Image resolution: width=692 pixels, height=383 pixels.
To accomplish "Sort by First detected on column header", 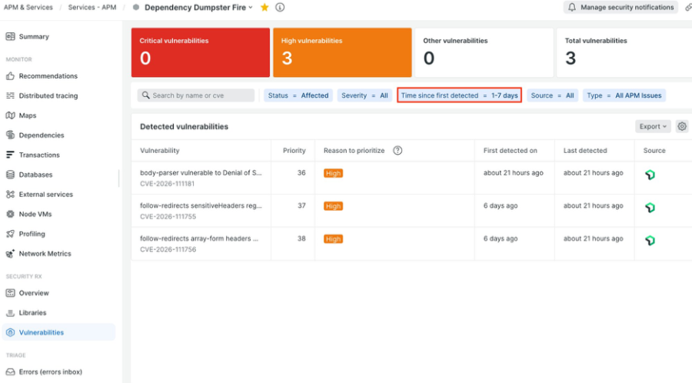I will (x=511, y=151).
